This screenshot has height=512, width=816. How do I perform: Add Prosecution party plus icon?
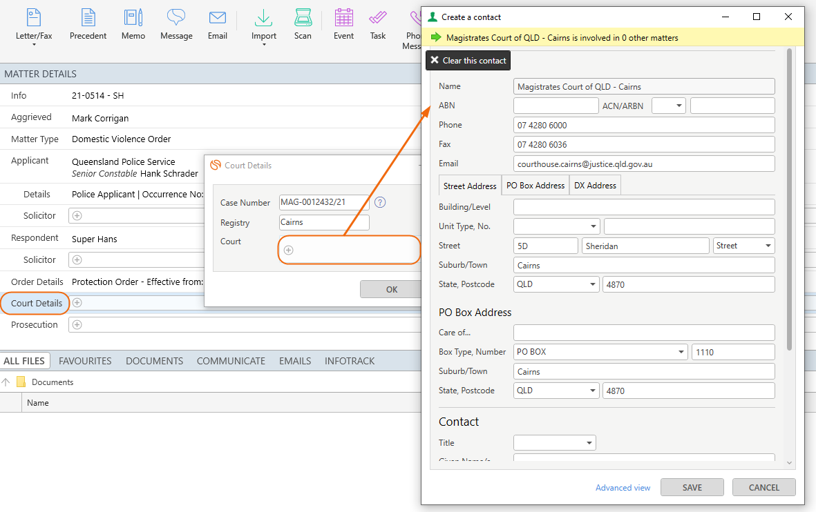tap(77, 325)
